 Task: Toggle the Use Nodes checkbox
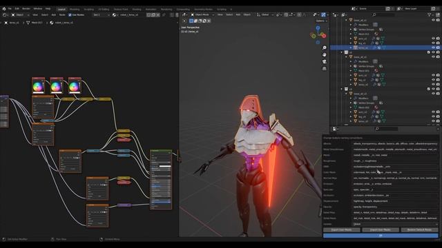pos(70,14)
